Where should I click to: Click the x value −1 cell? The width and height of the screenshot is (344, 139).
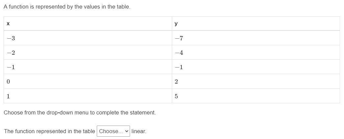pos(88,67)
